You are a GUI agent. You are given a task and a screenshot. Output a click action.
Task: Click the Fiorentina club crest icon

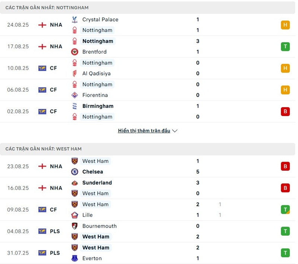pos(74,95)
